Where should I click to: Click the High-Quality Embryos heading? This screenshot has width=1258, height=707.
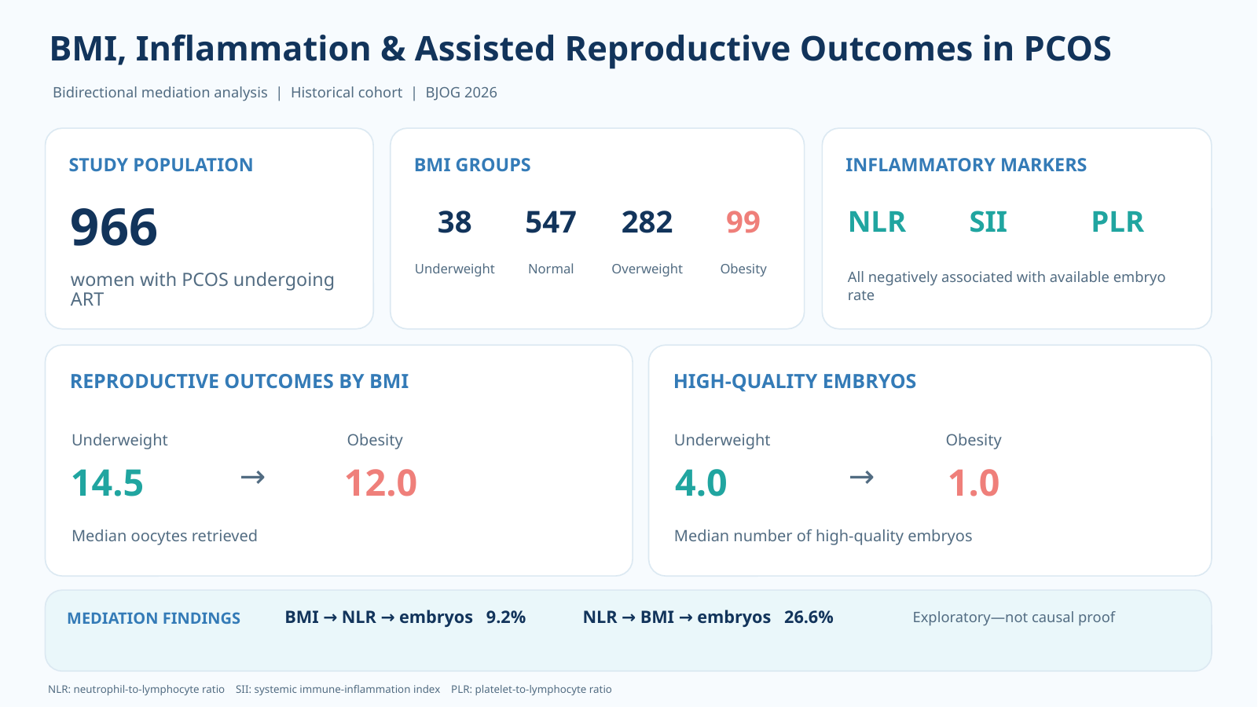795,381
